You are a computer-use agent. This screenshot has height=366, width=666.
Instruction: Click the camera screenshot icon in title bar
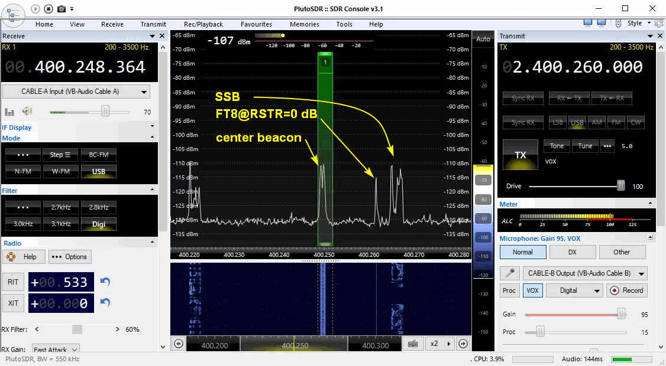(62, 9)
